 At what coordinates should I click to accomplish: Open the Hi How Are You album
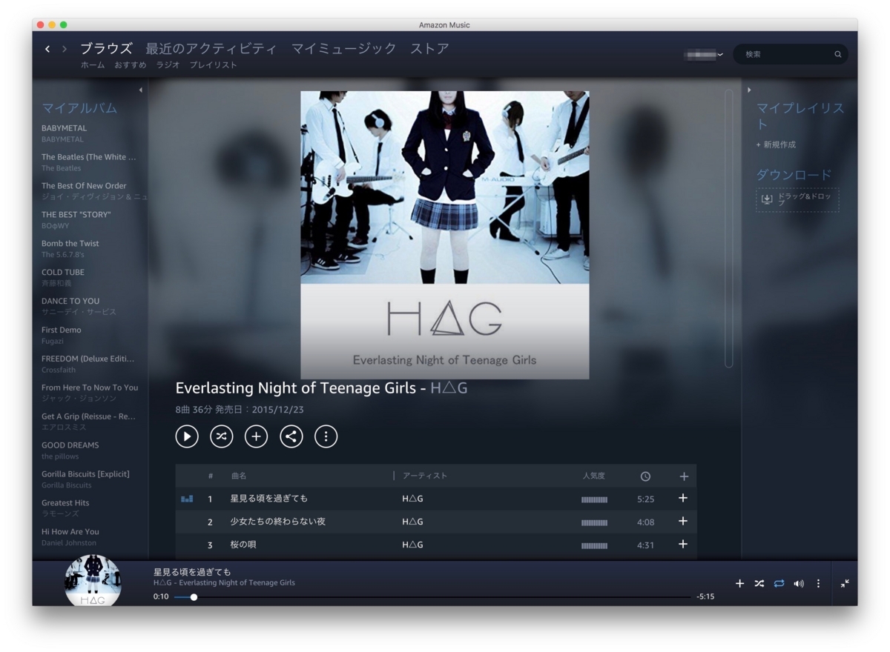click(70, 533)
